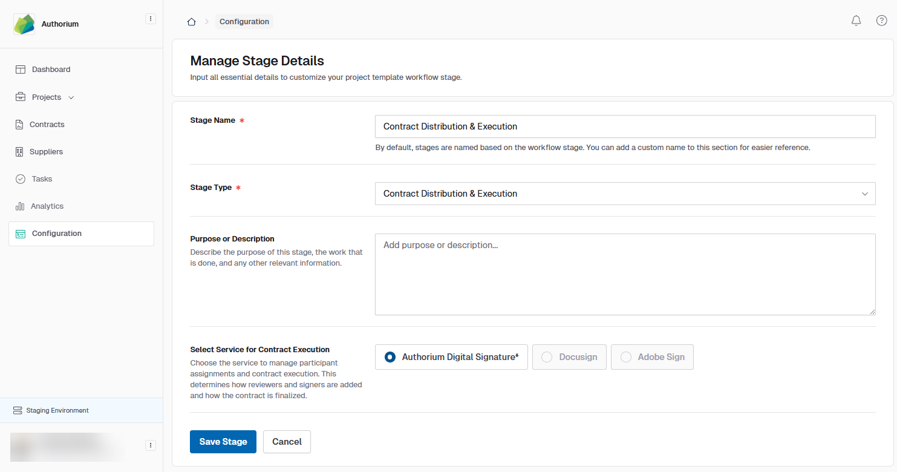Screen dimensions: 897x472
Task: Click into the Stage Name field
Action: click(625, 126)
